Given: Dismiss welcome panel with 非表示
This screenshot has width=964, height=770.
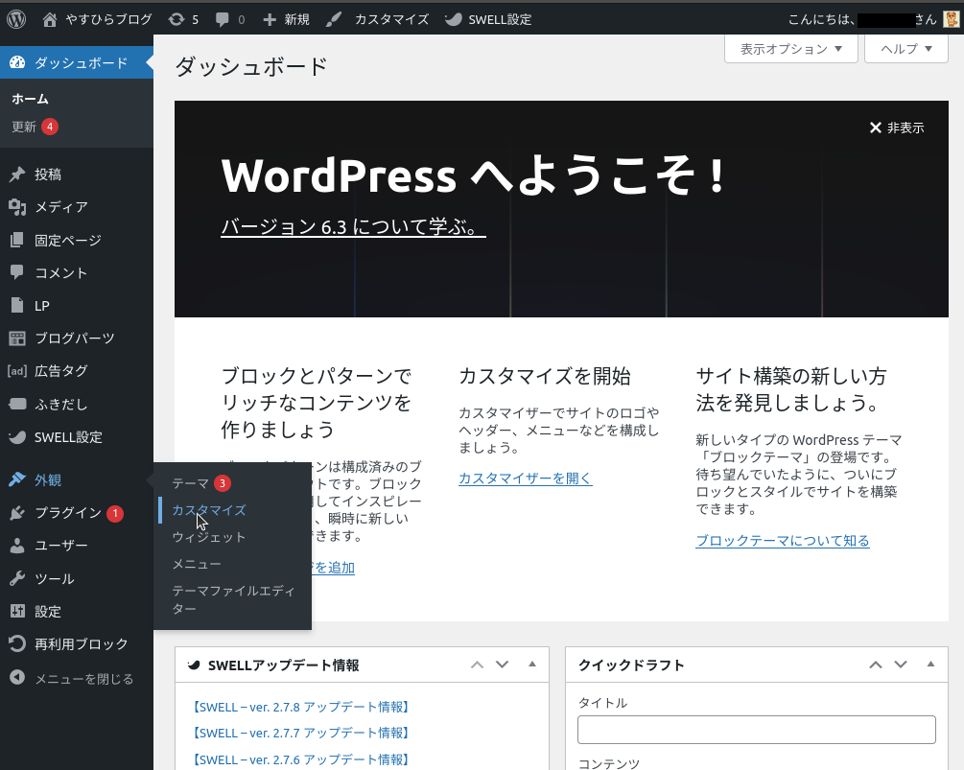Looking at the screenshot, I should [896, 128].
